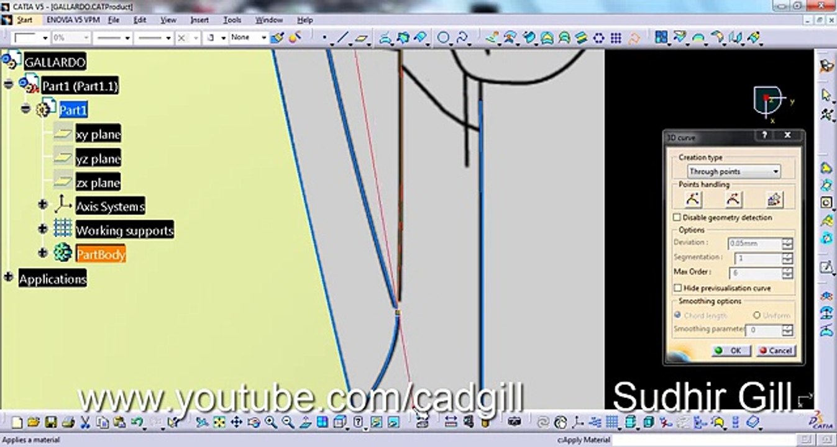Screen dimensions: 837x447
Task: Click the Cut scissors icon
Action: click(86, 423)
